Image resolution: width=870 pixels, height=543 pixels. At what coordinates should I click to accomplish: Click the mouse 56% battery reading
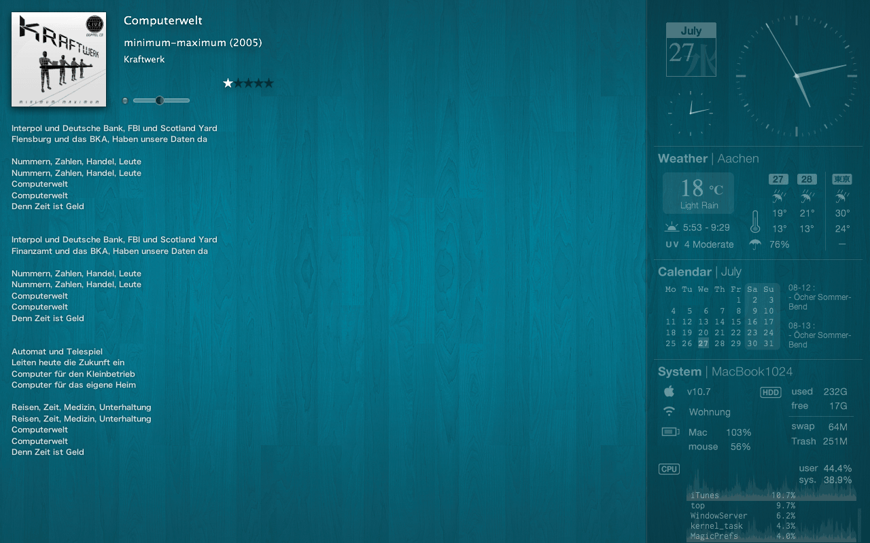[719, 447]
